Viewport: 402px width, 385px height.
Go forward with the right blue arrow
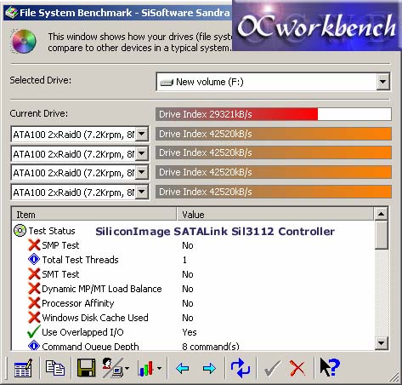tap(209, 369)
